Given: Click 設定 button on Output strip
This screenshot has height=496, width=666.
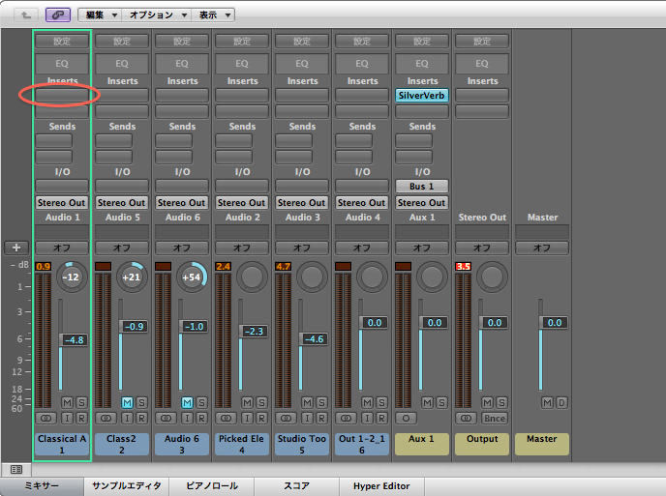Looking at the screenshot, I should tap(482, 42).
